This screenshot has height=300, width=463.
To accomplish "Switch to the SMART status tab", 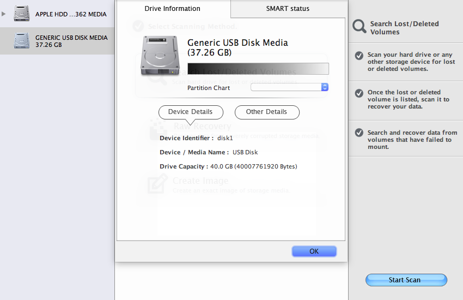I will pyautogui.click(x=288, y=9).
